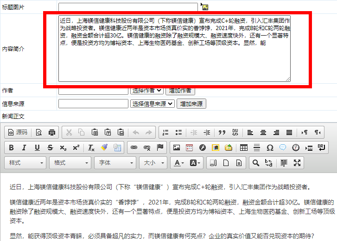Insert special character Omega icon
This screenshot has height=241, width=337.
point(270,148)
